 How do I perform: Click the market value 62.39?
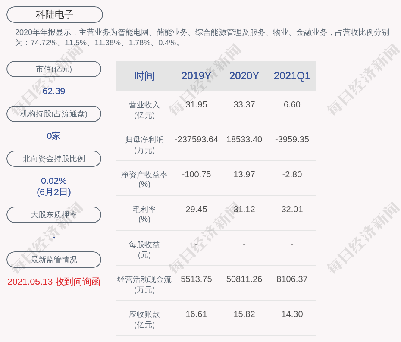coord(54,91)
